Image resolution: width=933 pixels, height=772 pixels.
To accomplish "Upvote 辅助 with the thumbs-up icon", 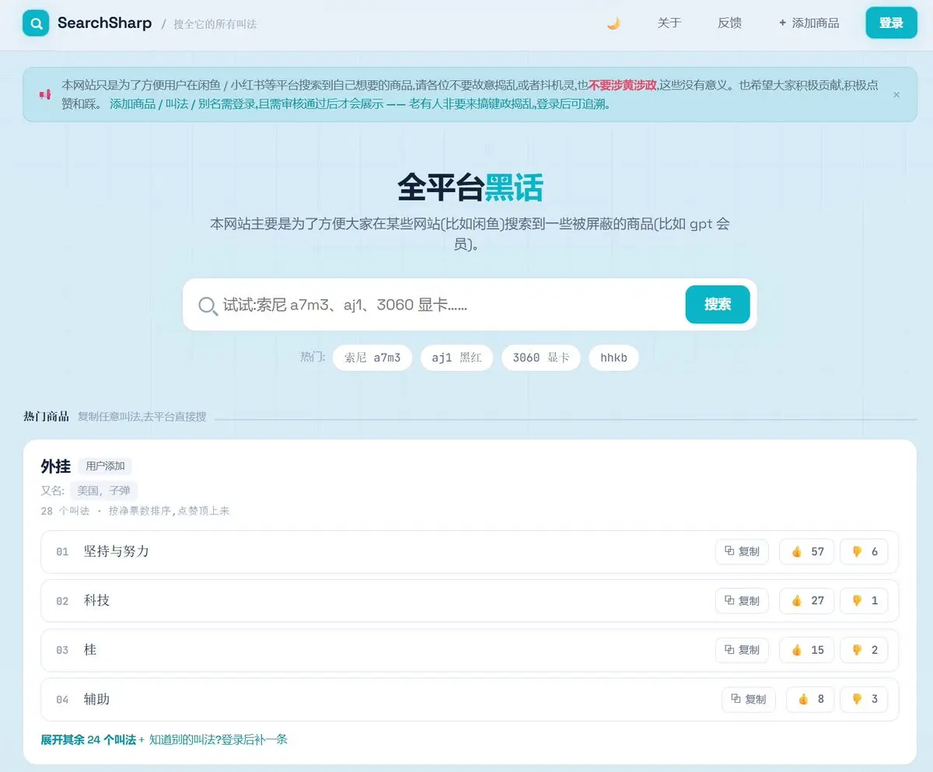I will 810,699.
